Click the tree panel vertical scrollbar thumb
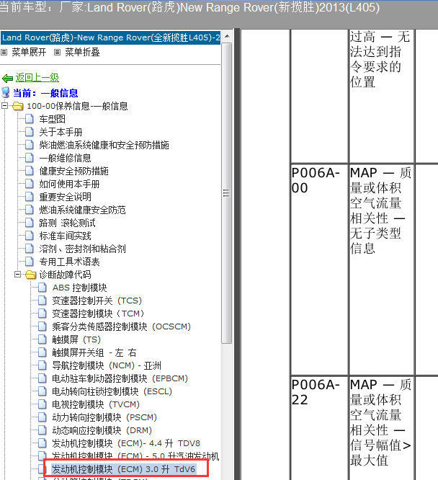Screen dimensions: 438x480 226,193
